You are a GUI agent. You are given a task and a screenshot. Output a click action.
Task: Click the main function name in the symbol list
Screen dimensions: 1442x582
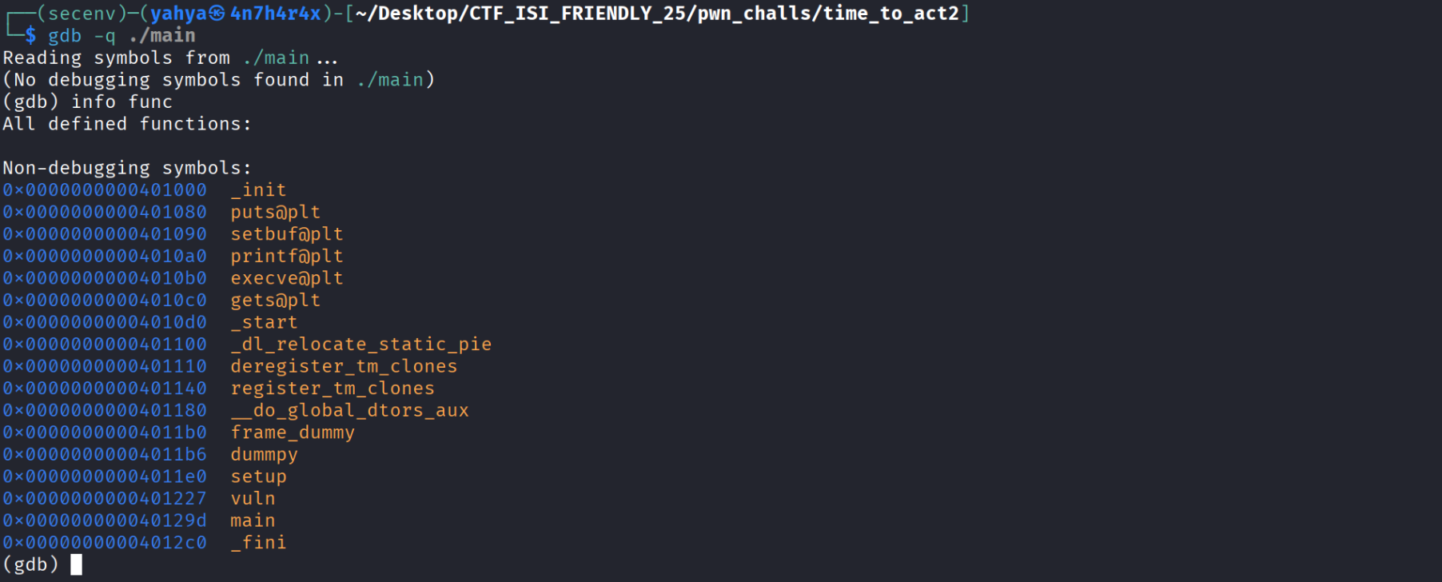(253, 520)
